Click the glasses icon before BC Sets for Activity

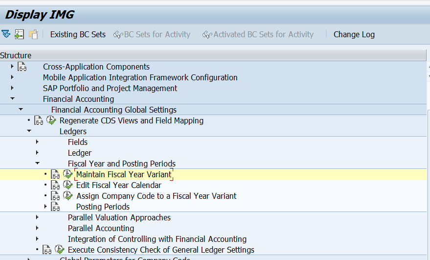click(118, 35)
